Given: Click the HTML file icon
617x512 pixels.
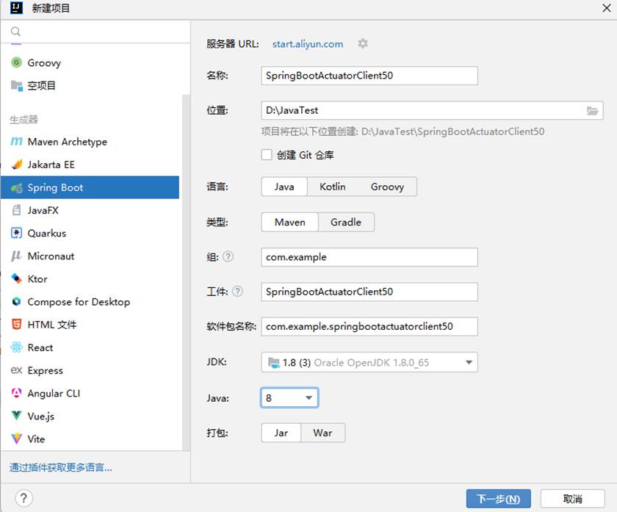Looking at the screenshot, I should click(16, 324).
